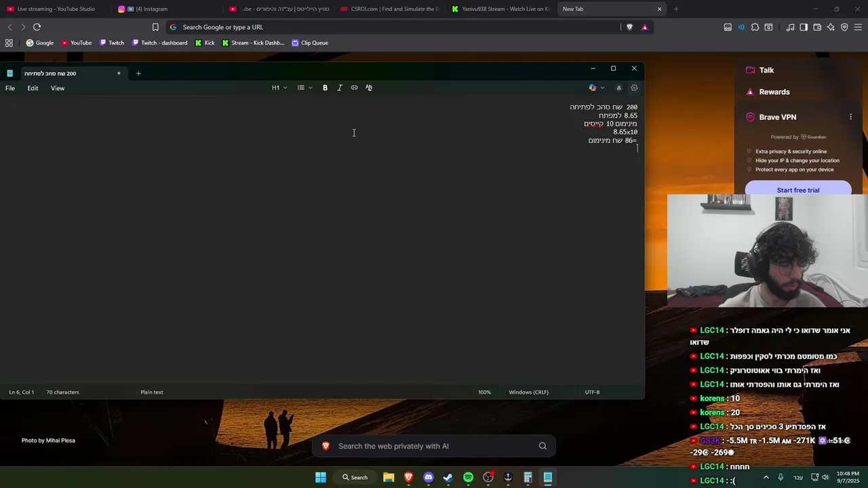Open H1 heading style dropdown

pos(279,87)
